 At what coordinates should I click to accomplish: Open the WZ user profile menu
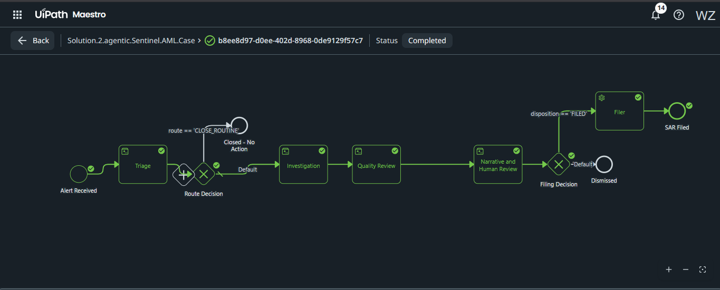705,15
